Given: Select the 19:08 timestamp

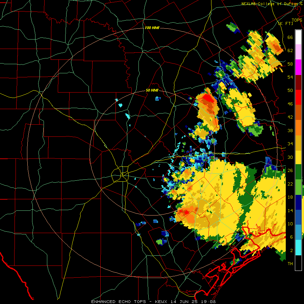Looking at the screenshot, I should point(209,302).
